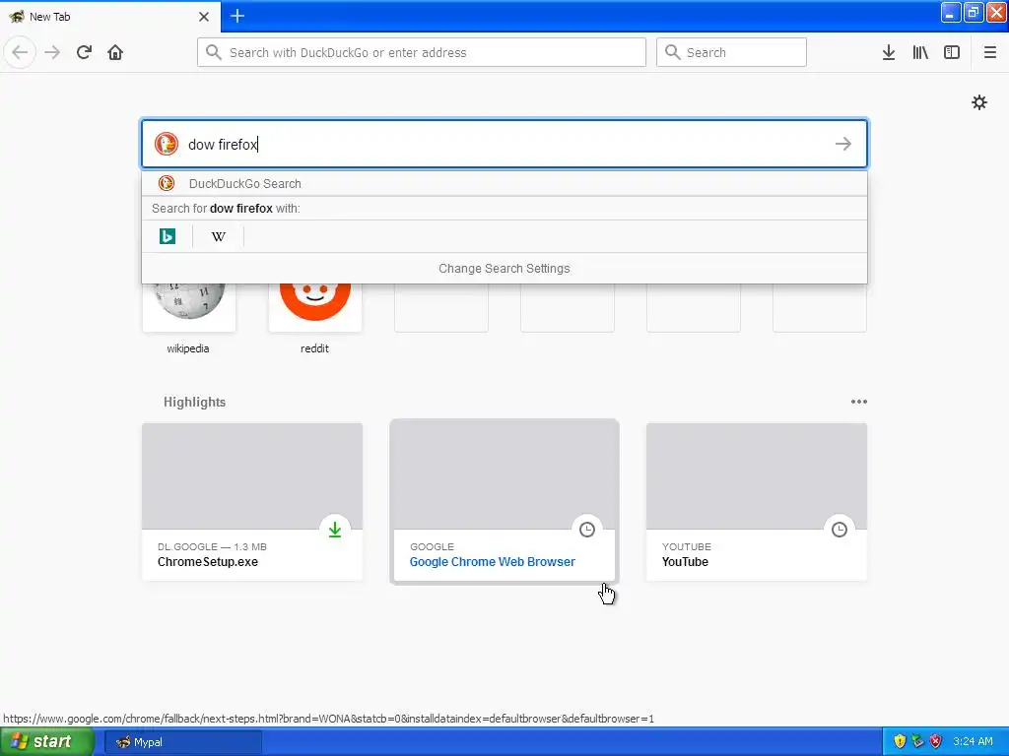Click the Forward navigation arrow
The image size is (1009, 756).
(x=52, y=52)
